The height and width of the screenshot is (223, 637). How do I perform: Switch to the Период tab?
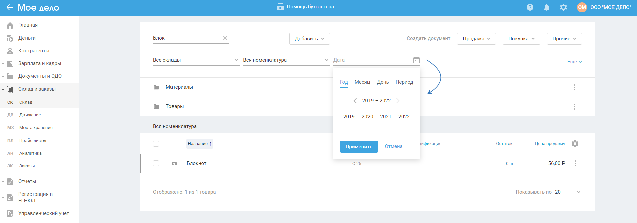pos(404,82)
